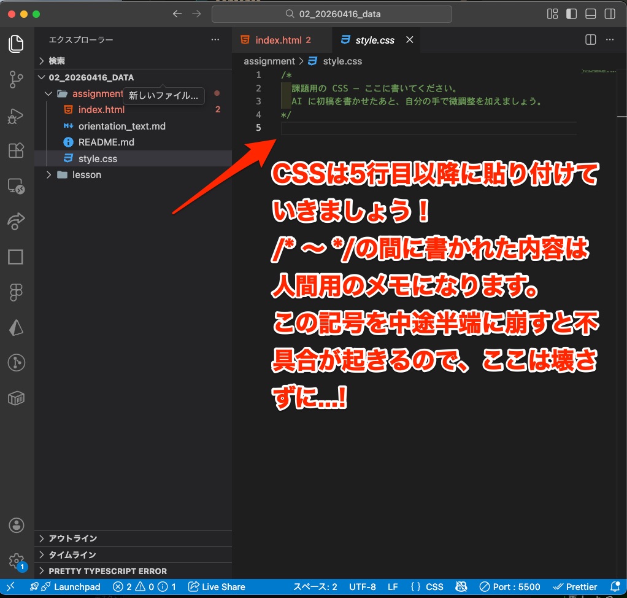Change end of line sequence LF

[x=393, y=587]
